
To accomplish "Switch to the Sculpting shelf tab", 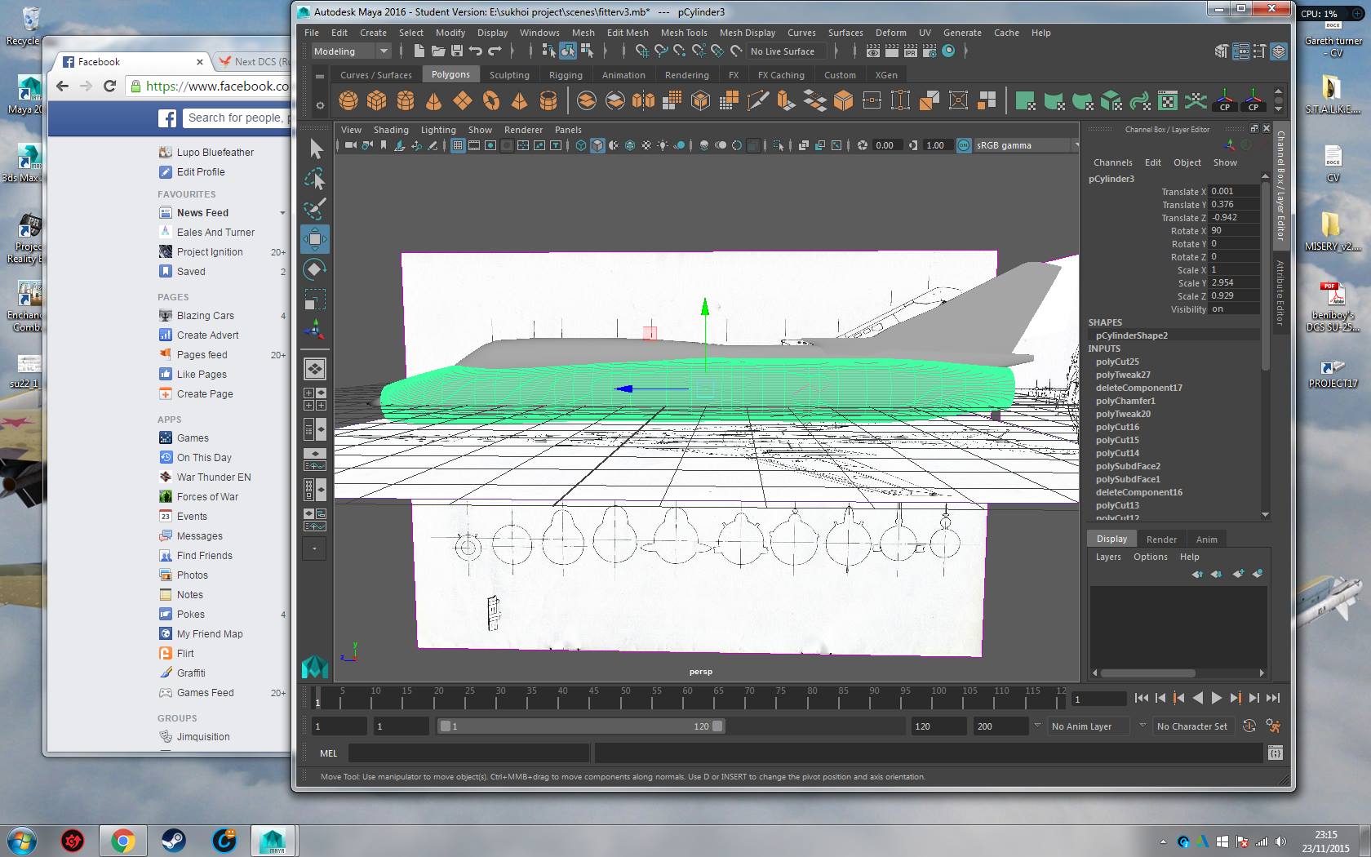I will [509, 75].
